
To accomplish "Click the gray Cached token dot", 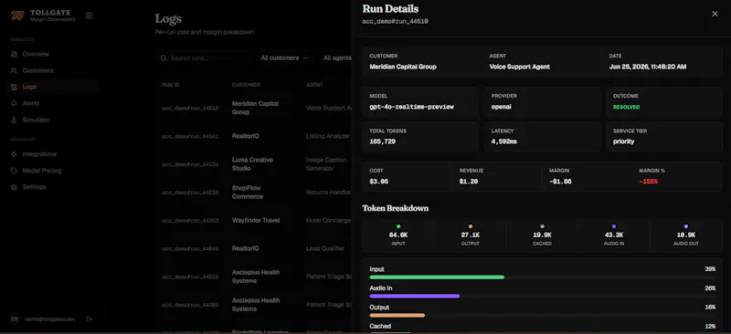I will pos(542,226).
